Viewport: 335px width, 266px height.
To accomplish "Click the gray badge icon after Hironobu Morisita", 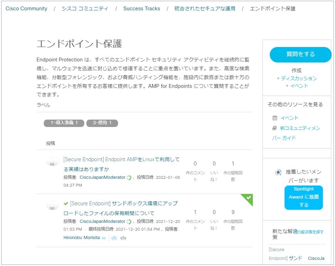I will (x=123, y=238).
